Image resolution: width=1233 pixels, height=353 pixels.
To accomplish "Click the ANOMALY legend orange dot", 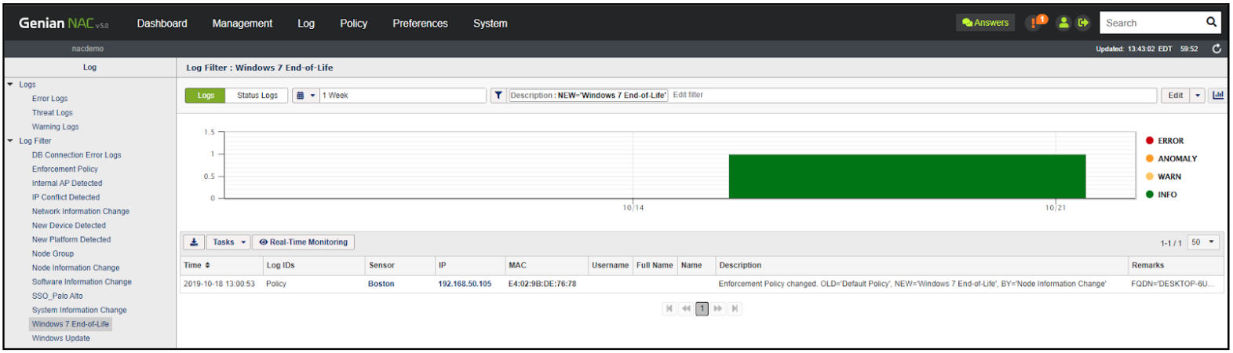I will (x=1149, y=158).
